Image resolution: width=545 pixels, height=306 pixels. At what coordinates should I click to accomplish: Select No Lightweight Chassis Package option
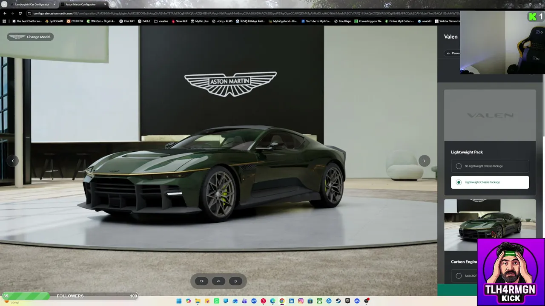[x=490, y=166]
